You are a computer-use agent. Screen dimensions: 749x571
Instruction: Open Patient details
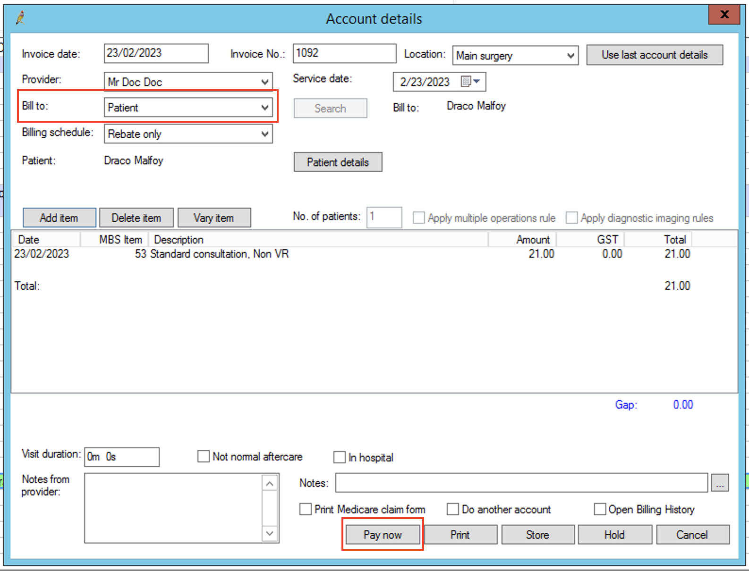[338, 162]
